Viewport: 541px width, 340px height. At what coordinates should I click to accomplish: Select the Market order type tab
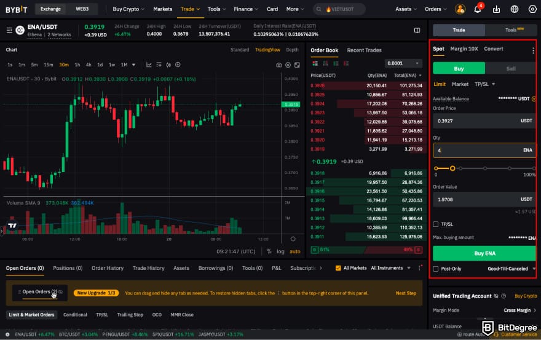coord(460,84)
